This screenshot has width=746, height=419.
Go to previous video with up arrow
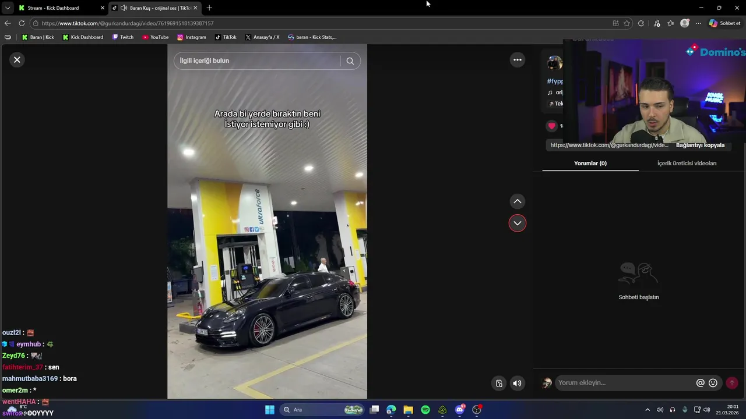pyautogui.click(x=517, y=201)
